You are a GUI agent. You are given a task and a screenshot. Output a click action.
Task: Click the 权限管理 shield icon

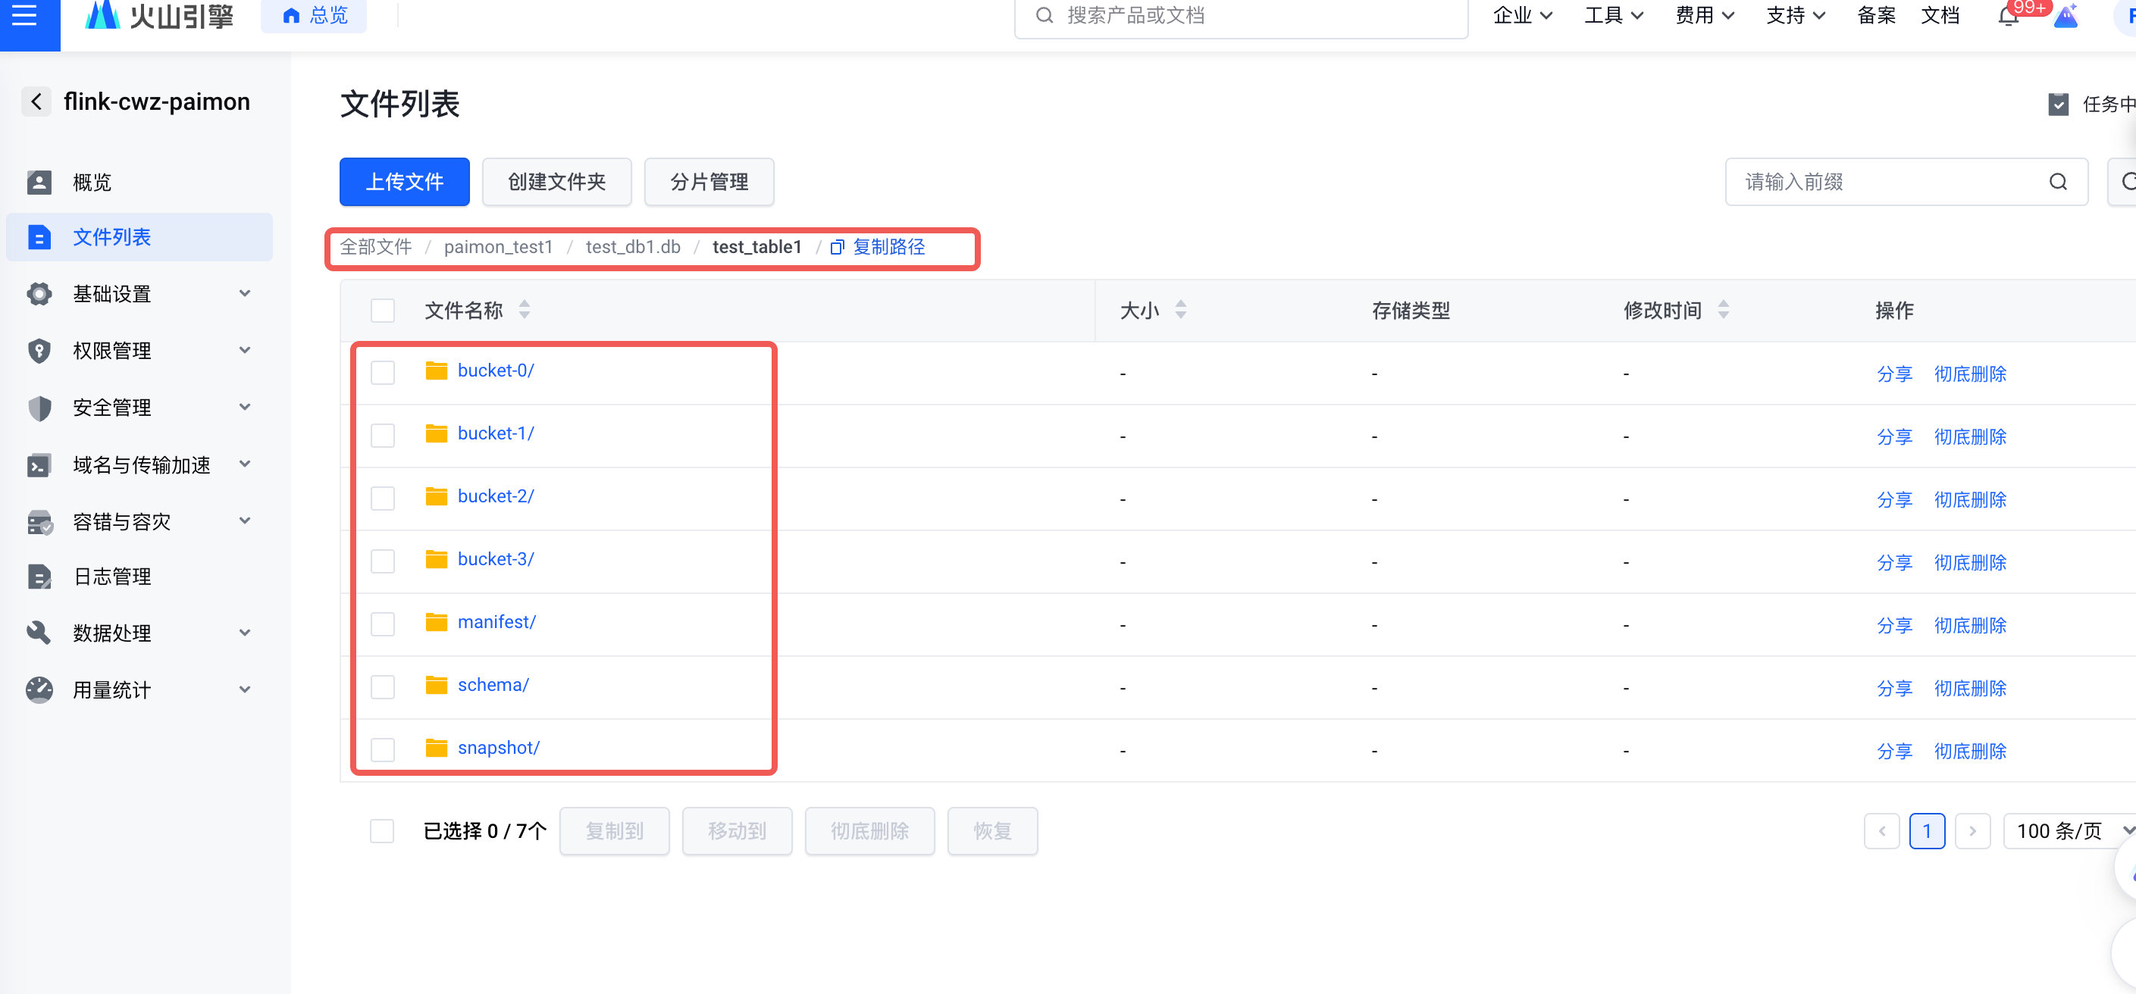coord(39,351)
